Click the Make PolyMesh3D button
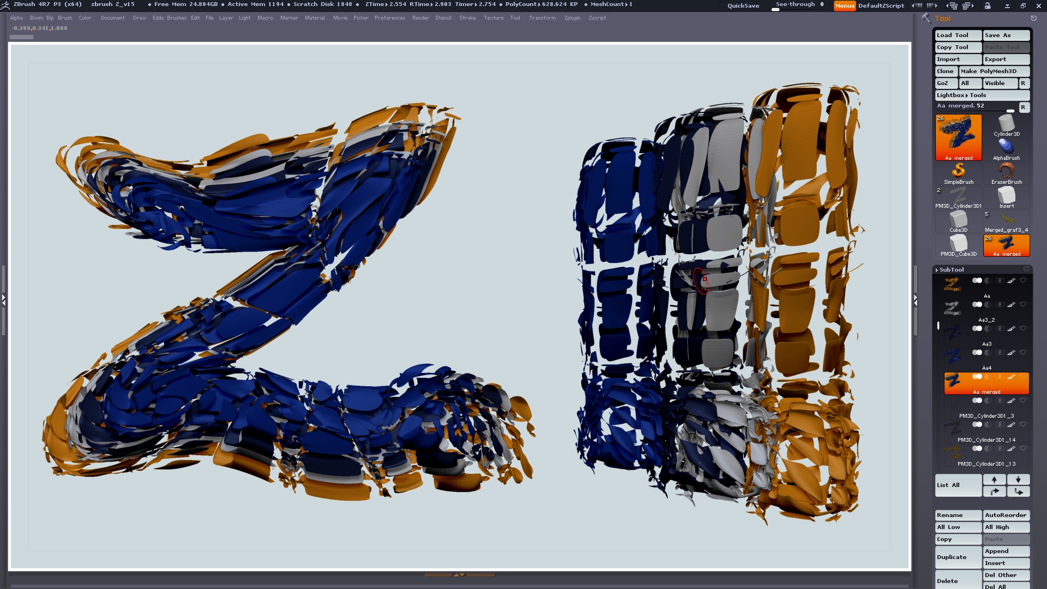 (994, 71)
